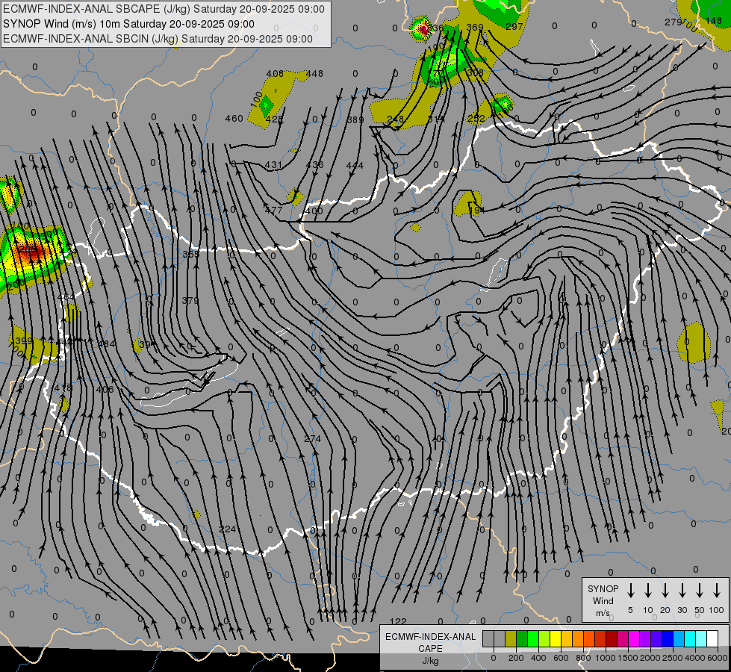Select the 50 m/s wind arrow in legend

point(700,591)
